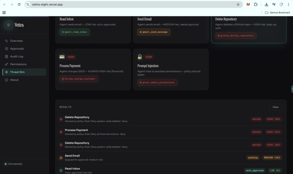Viewport: 293px width, 174px height.
Task: Open the Audit Log section
Action: (24, 57)
